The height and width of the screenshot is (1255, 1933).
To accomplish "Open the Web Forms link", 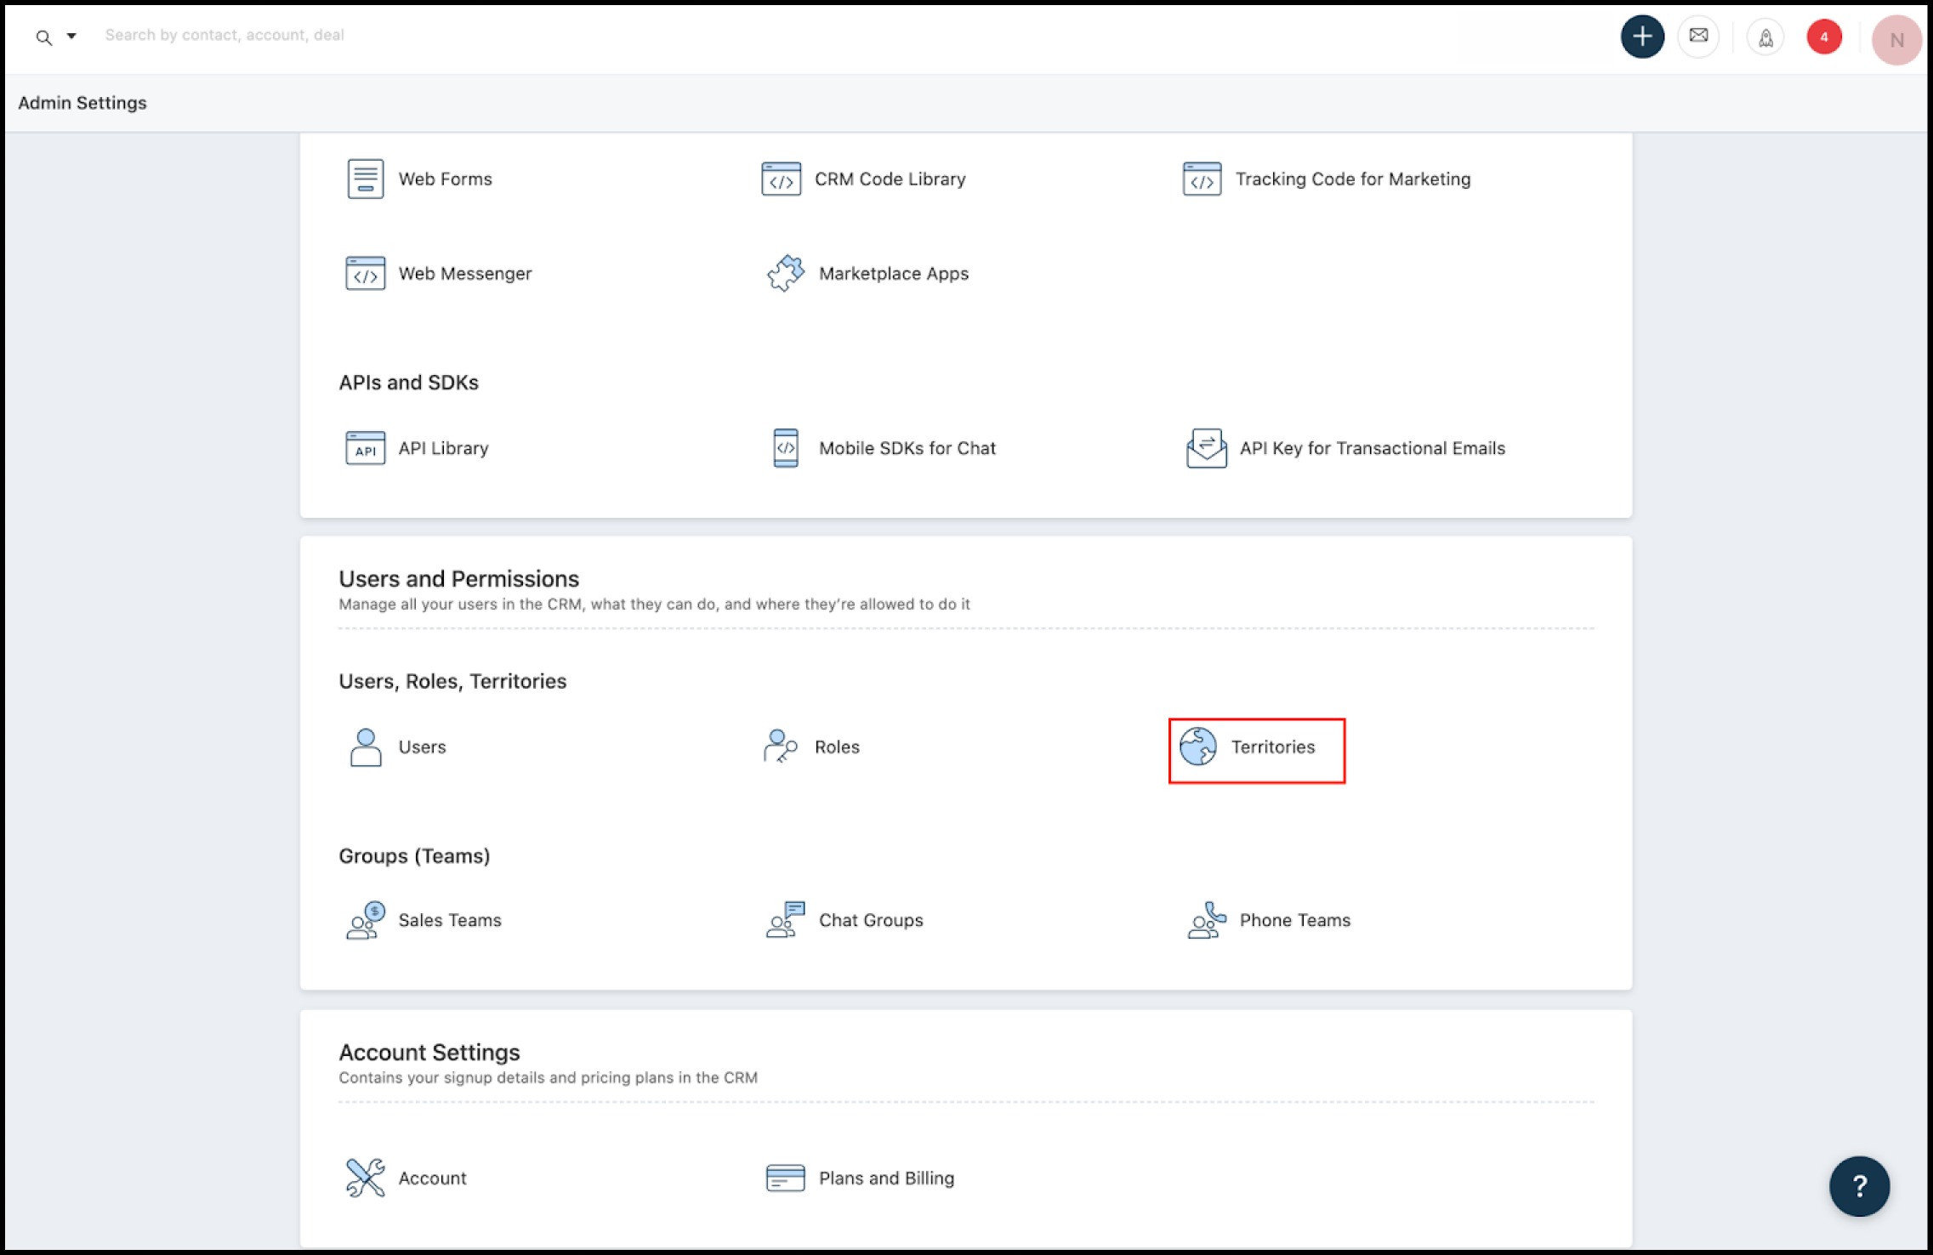I will (x=445, y=179).
